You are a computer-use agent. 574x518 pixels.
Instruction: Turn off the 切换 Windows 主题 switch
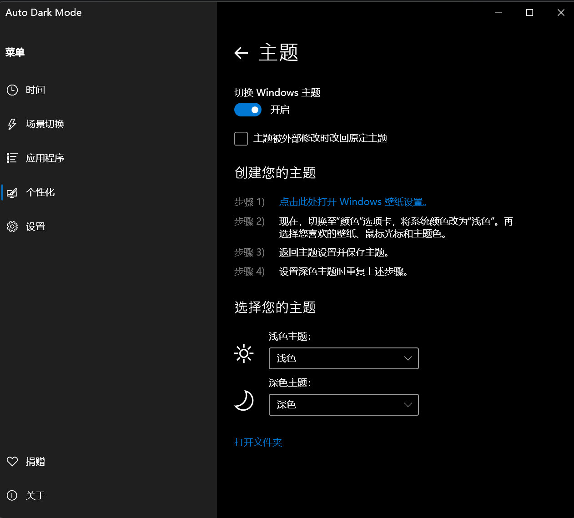248,110
